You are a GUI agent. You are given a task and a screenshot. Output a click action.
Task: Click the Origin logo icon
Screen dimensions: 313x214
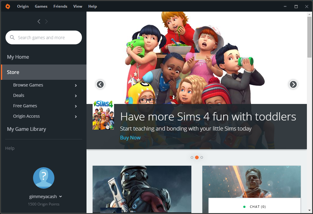[8, 6]
